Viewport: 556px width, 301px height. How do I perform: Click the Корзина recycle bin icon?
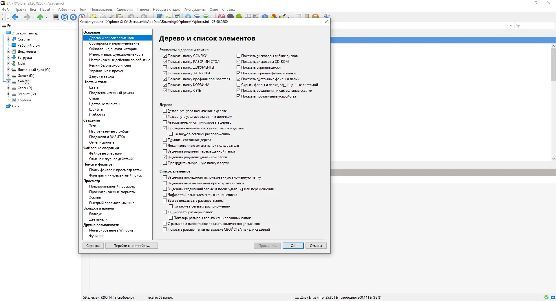(14, 100)
